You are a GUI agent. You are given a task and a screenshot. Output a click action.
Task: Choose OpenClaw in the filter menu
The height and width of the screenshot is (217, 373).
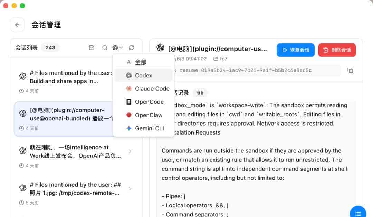(143, 115)
